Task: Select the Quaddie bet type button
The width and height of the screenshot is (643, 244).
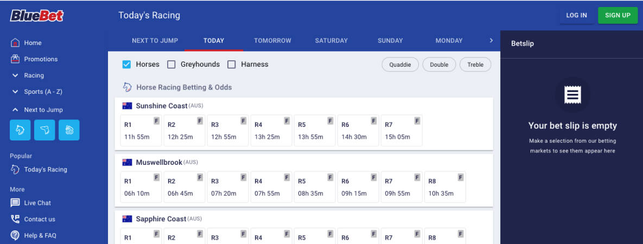Action: click(x=400, y=65)
